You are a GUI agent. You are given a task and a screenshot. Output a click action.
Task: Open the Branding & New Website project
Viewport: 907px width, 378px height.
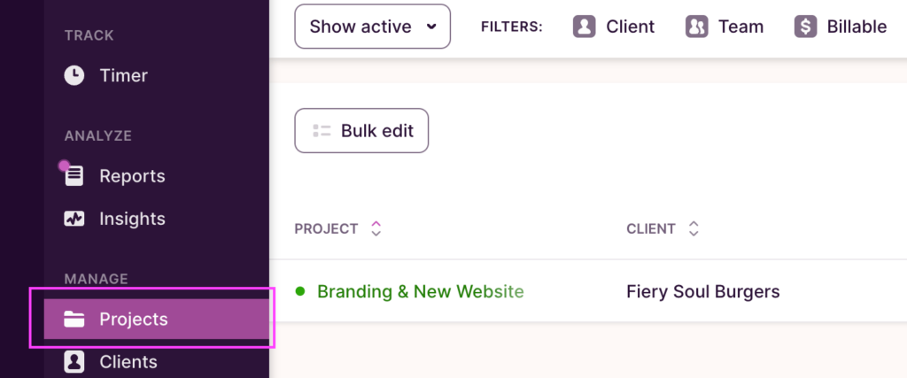point(420,291)
